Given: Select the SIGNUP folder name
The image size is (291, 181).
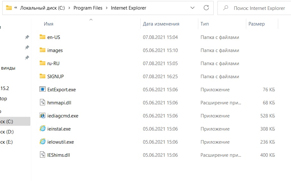Looking at the screenshot, I should [55, 77].
